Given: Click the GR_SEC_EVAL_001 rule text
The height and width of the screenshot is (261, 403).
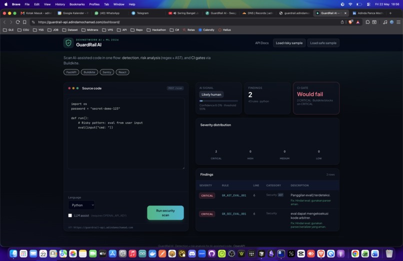Looking at the screenshot, I should pyautogui.click(x=234, y=214).
